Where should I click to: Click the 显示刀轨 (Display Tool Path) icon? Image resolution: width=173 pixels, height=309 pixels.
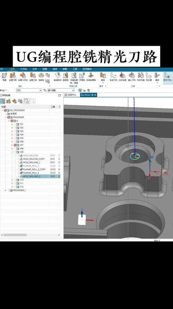click(167, 75)
